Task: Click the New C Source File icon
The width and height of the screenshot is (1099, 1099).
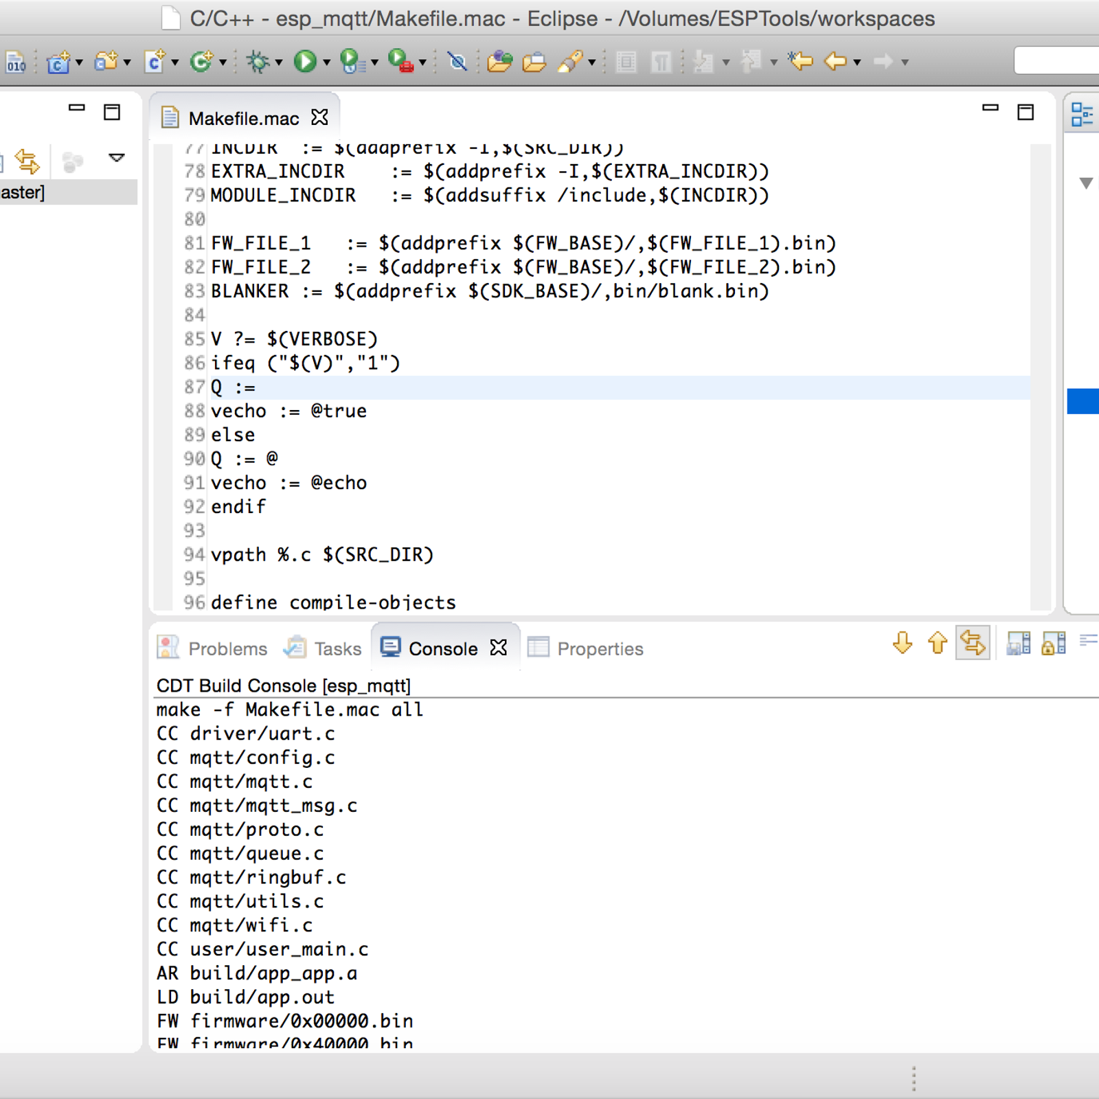Action: 155,63
